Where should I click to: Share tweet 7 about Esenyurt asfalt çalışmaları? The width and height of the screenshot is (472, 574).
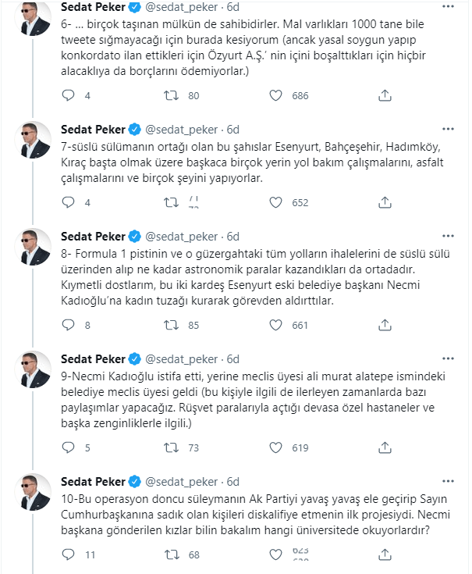pyautogui.click(x=384, y=203)
